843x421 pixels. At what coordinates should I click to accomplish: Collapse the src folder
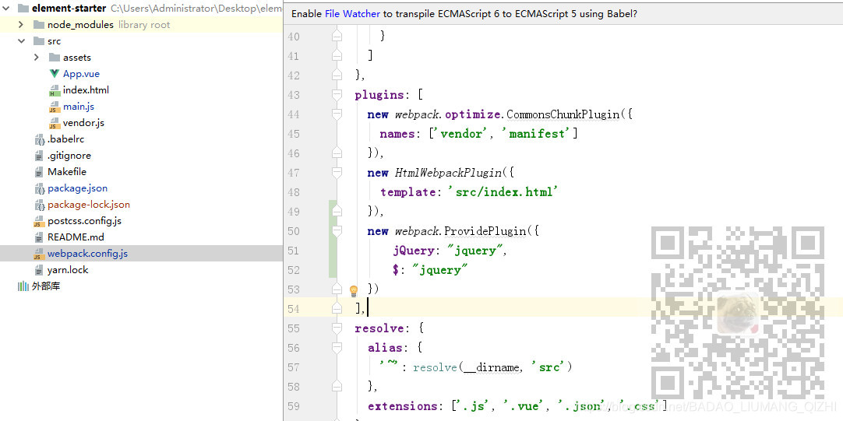click(x=21, y=40)
